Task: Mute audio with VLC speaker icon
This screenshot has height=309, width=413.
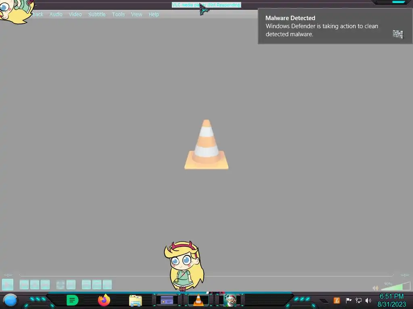Action: coord(375,288)
